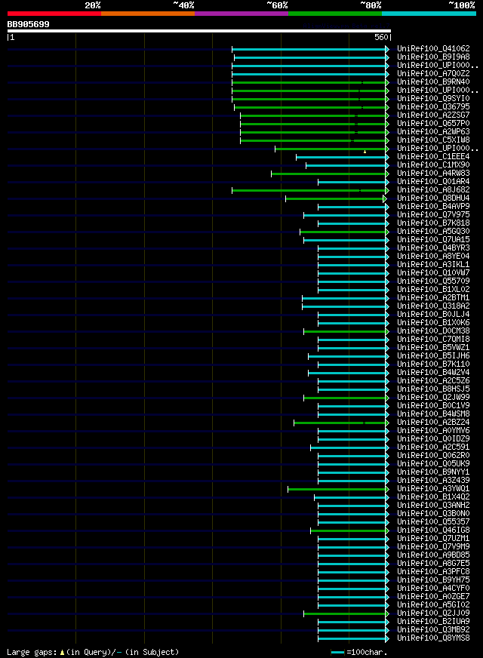483x658 pixels.
Task: Select the UniRef100_B4AVP9 label
Action: [433, 207]
